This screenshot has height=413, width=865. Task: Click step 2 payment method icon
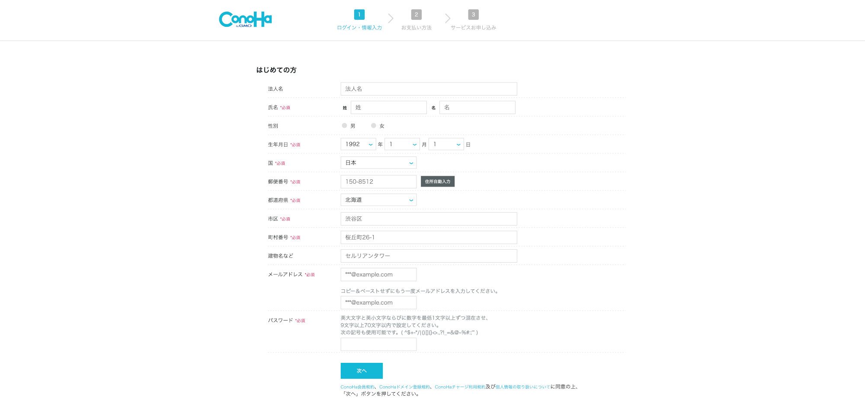pyautogui.click(x=416, y=15)
